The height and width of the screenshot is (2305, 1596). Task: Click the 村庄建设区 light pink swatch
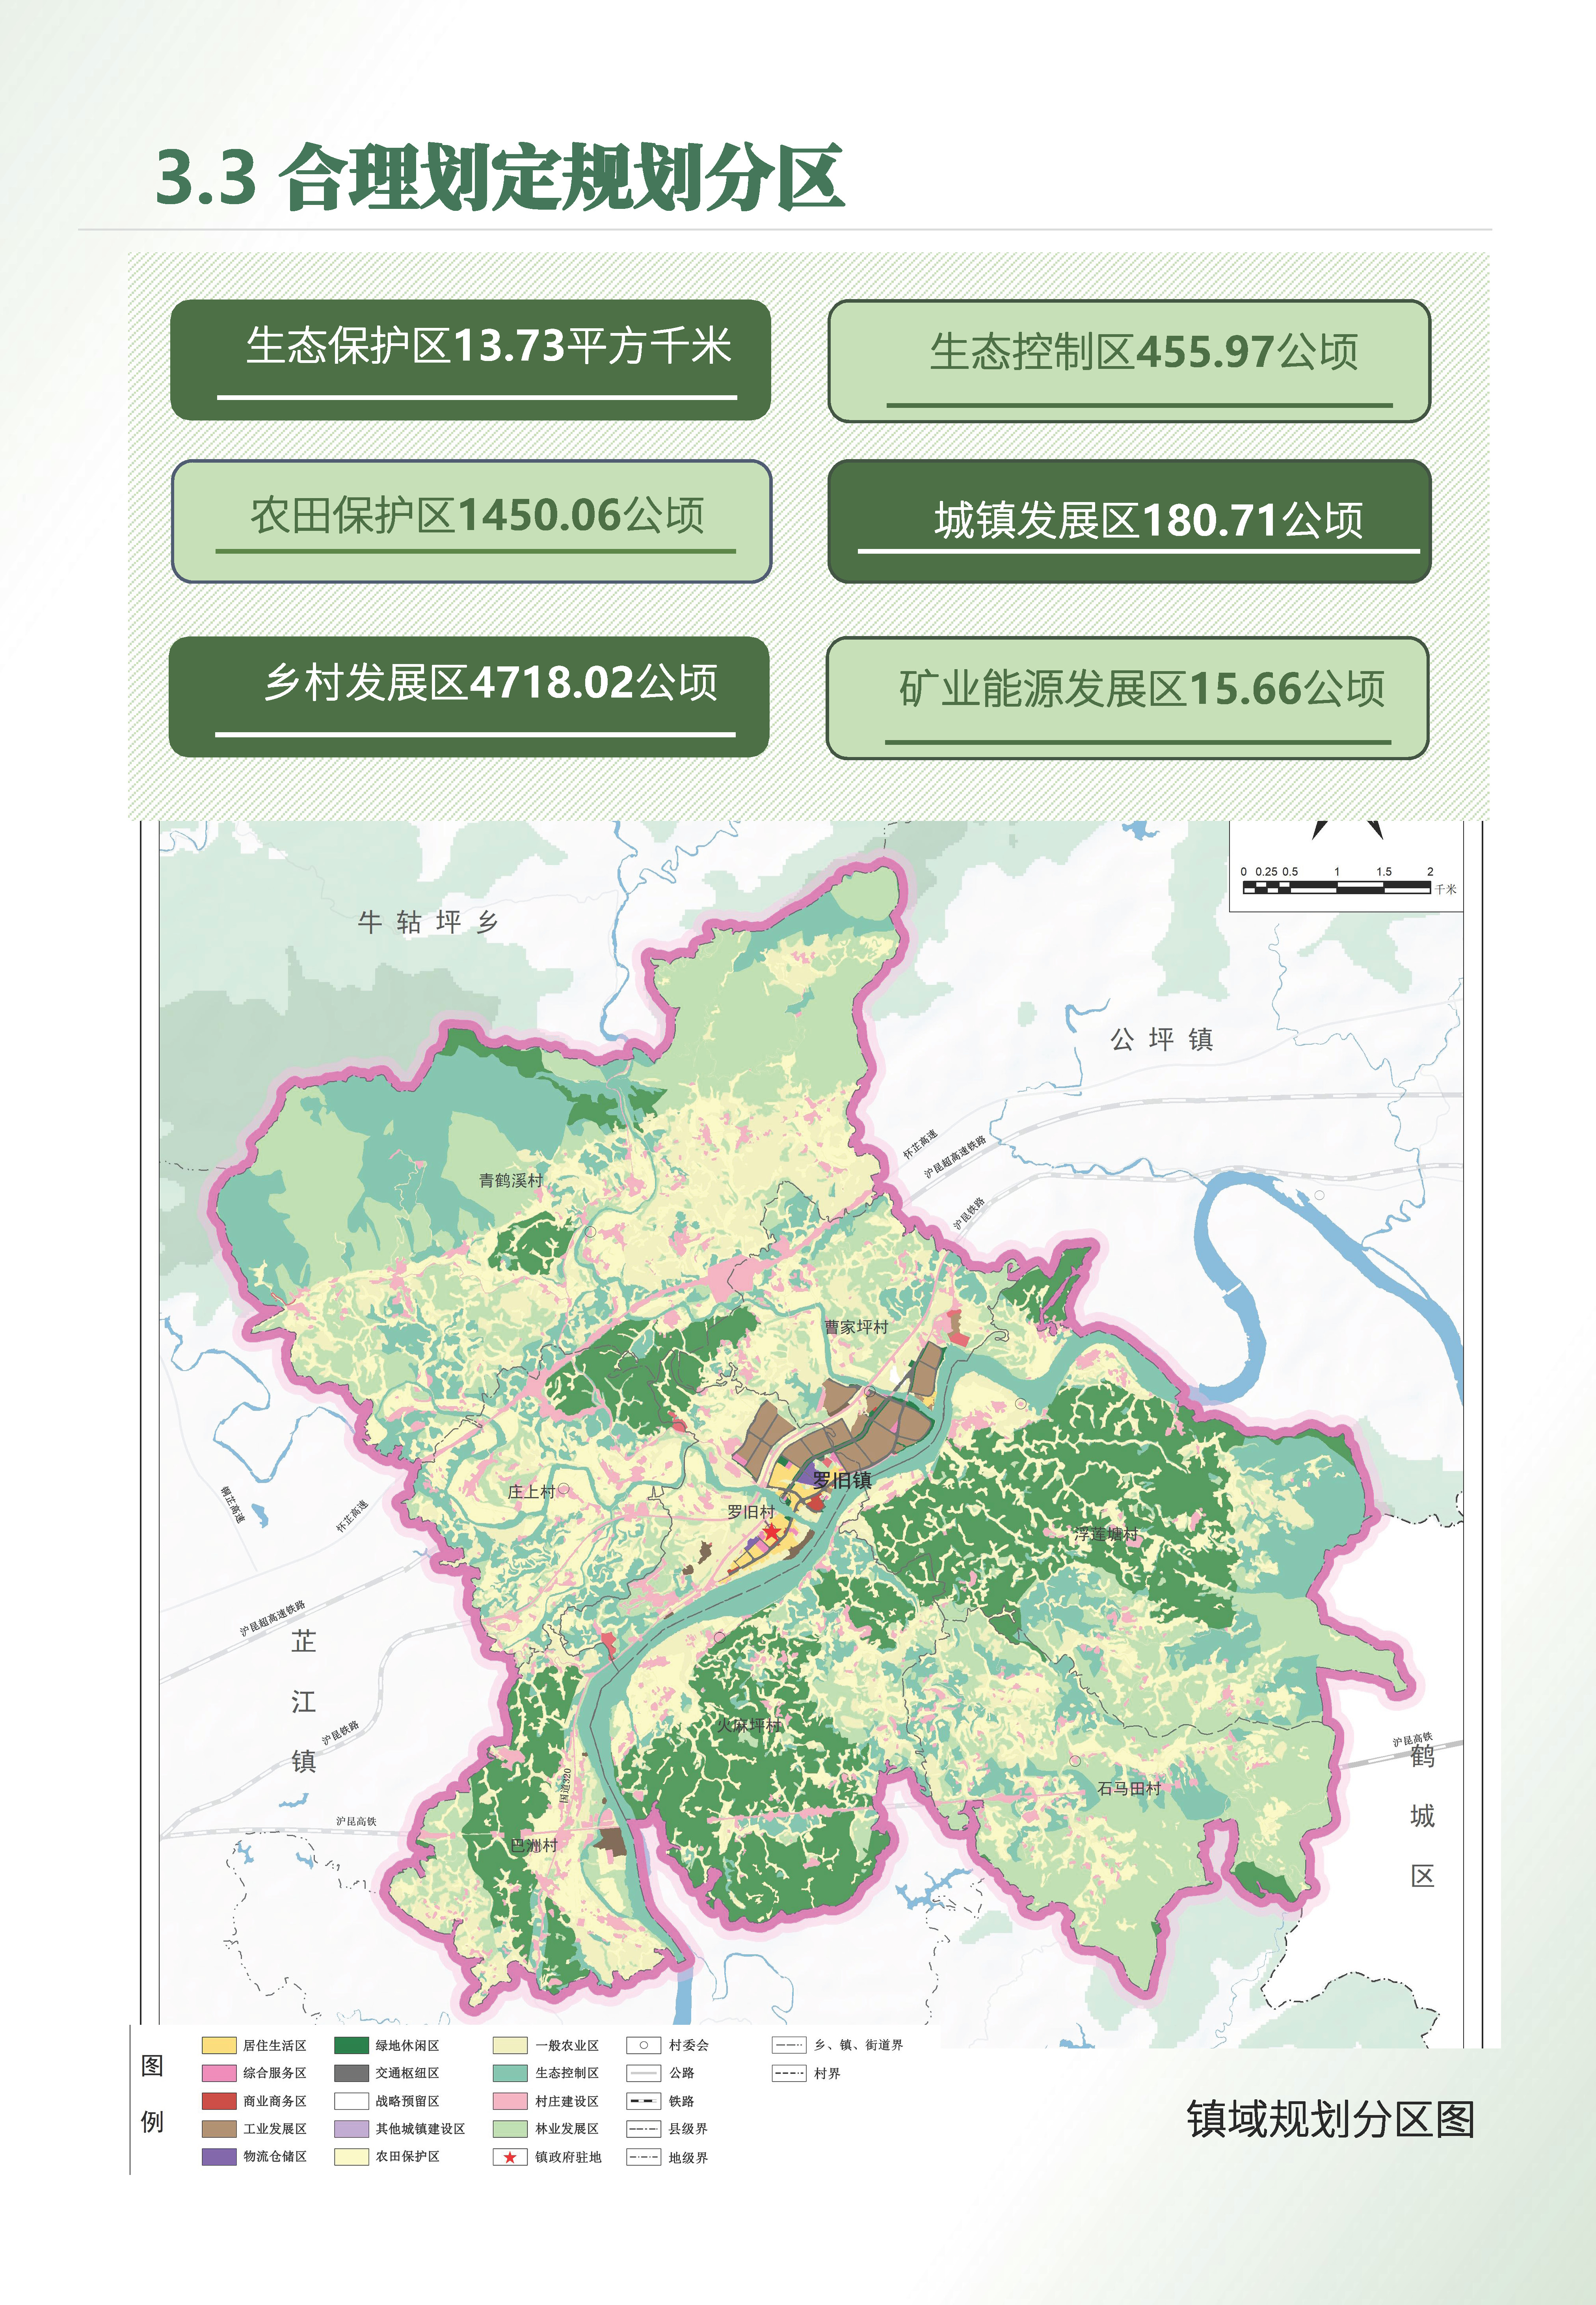[x=510, y=2101]
